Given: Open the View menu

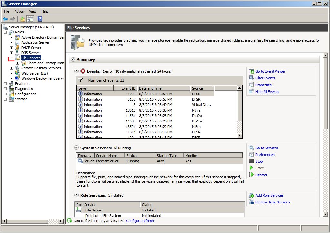Looking at the screenshot, I should 33,11.
